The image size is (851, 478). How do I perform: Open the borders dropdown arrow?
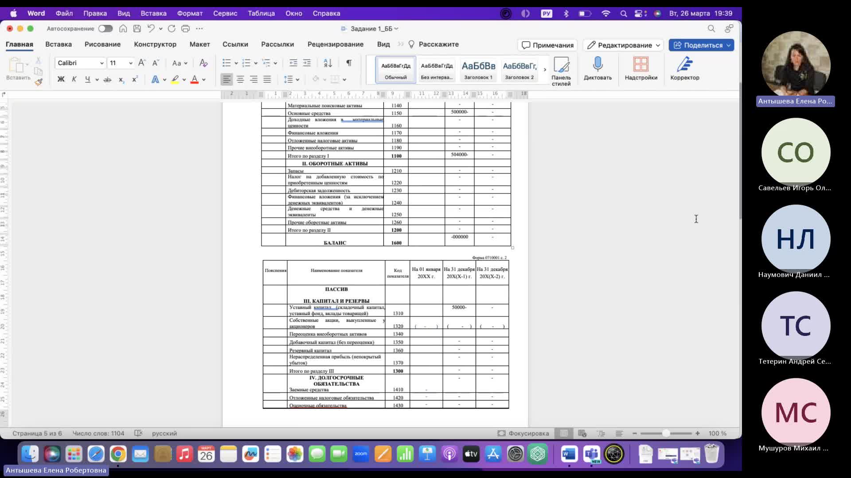pyautogui.click(x=344, y=80)
